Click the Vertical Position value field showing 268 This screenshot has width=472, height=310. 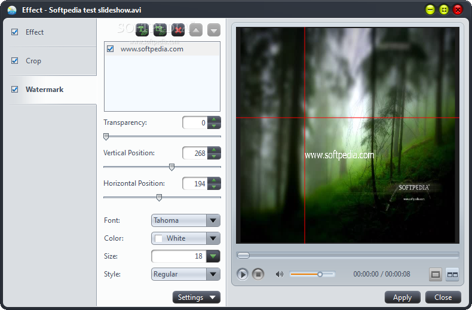pos(195,153)
